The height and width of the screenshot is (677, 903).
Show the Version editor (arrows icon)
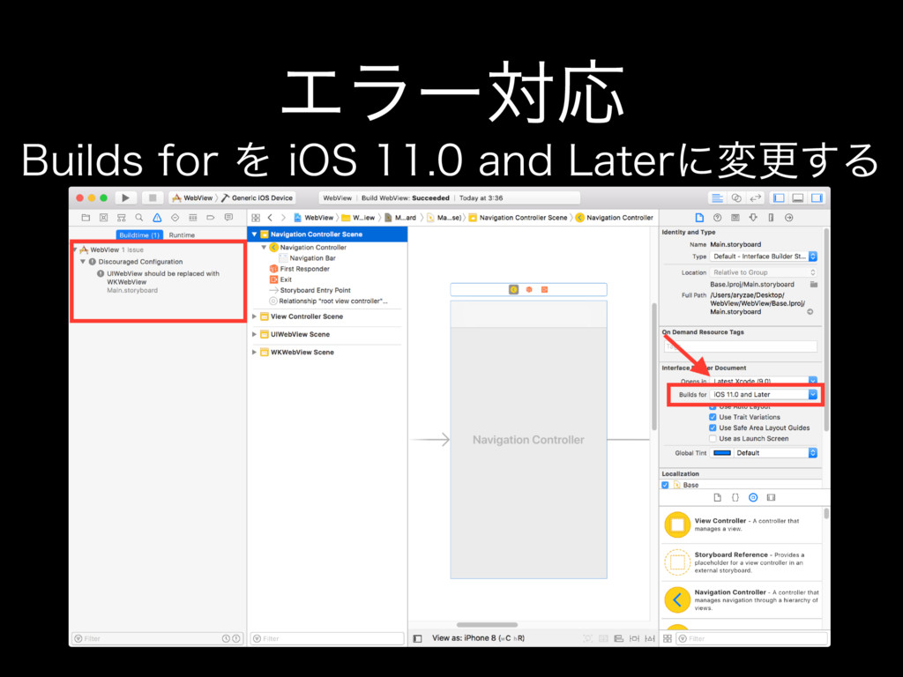(x=755, y=198)
